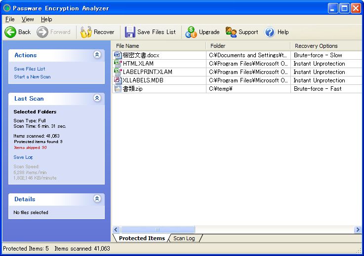Click the Scan Time: 6 min. 31 sec. text
The image size is (364, 256).
(x=40, y=126)
